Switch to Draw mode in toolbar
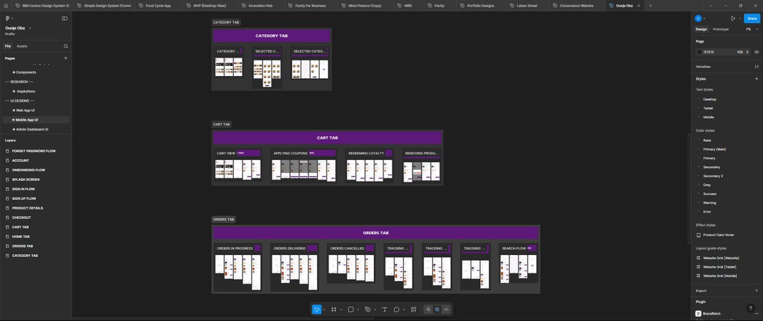Screen dimensions: 763x321 (x=429, y=310)
